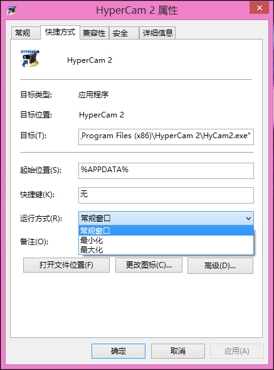Close the HyperCam 2 properties dialog

pos(259,8)
